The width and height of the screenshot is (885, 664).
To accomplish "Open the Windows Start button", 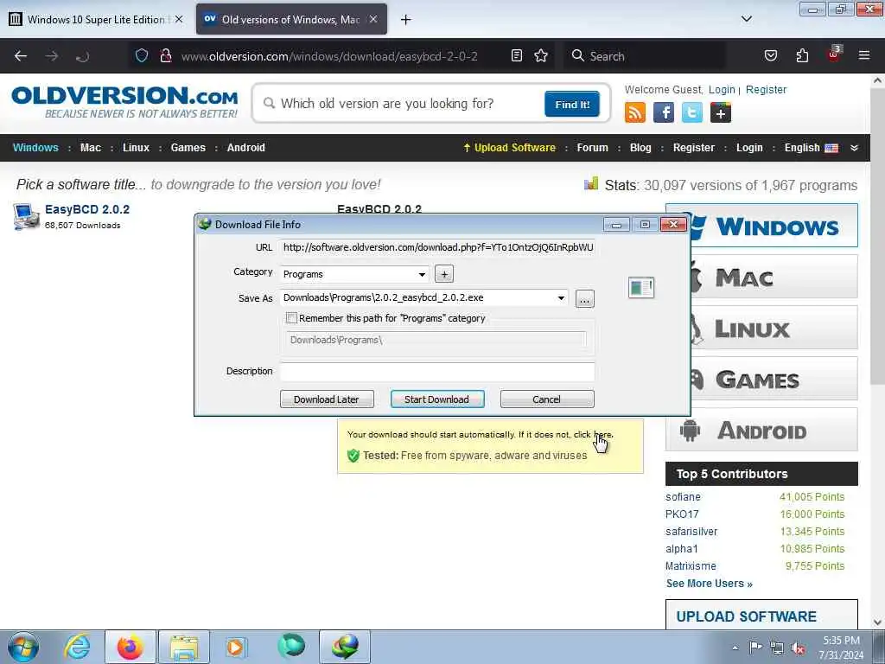I will (x=23, y=647).
